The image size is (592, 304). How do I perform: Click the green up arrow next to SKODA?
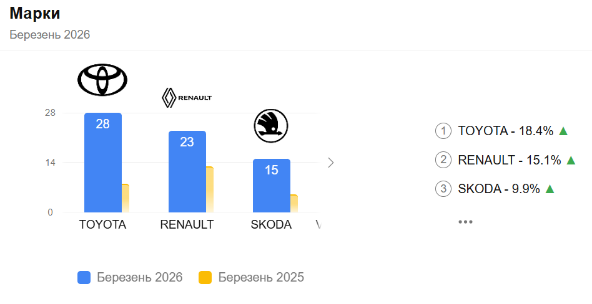550,189
